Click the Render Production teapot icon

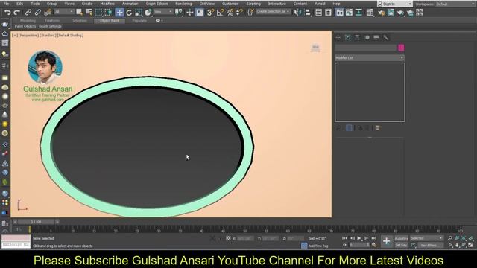[400, 13]
